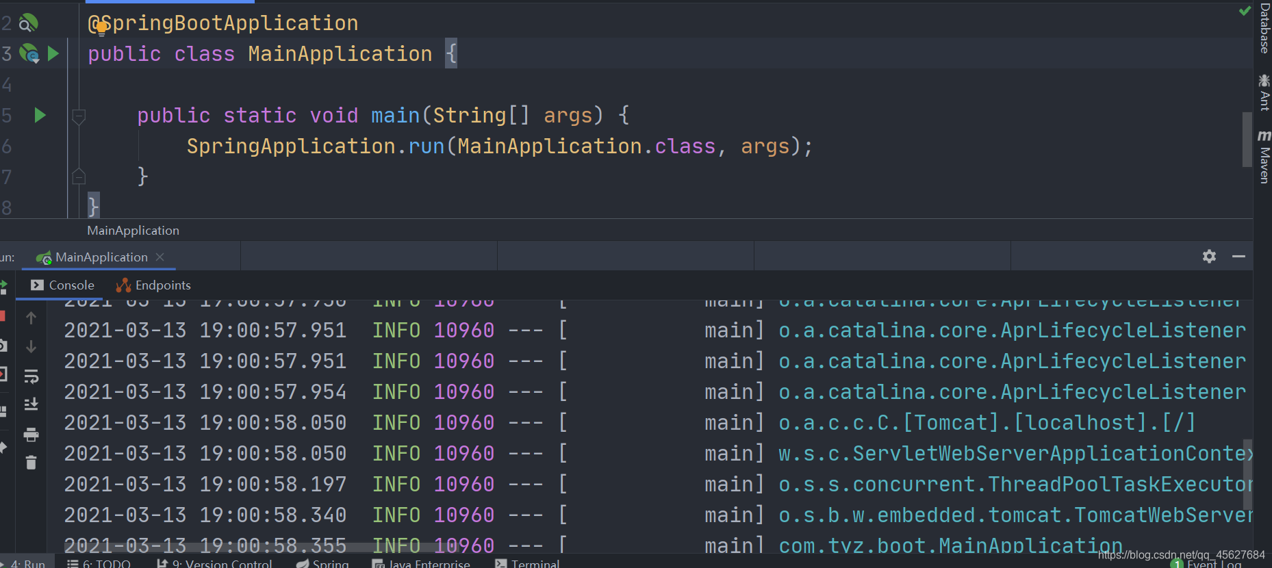
Task: Open the Java Enterprise tool window
Action: 421,563
